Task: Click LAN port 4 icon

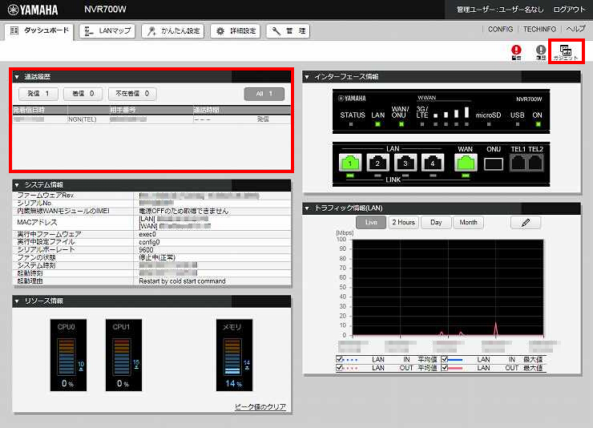Action: point(433,163)
